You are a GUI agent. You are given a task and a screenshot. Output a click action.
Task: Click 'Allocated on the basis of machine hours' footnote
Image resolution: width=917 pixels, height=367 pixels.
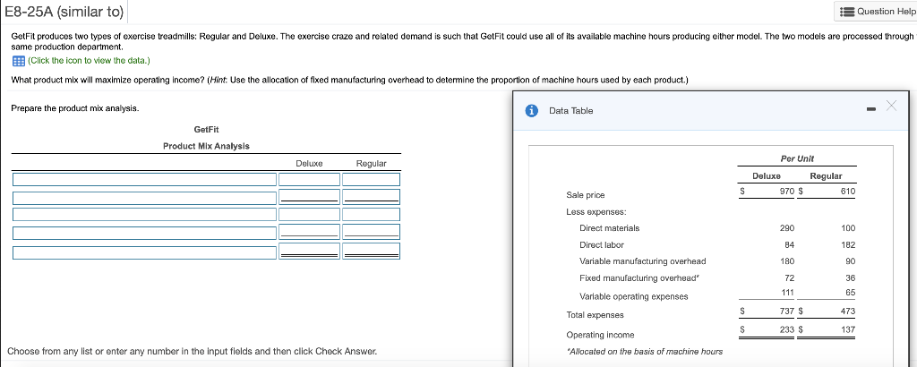pyautogui.click(x=645, y=351)
